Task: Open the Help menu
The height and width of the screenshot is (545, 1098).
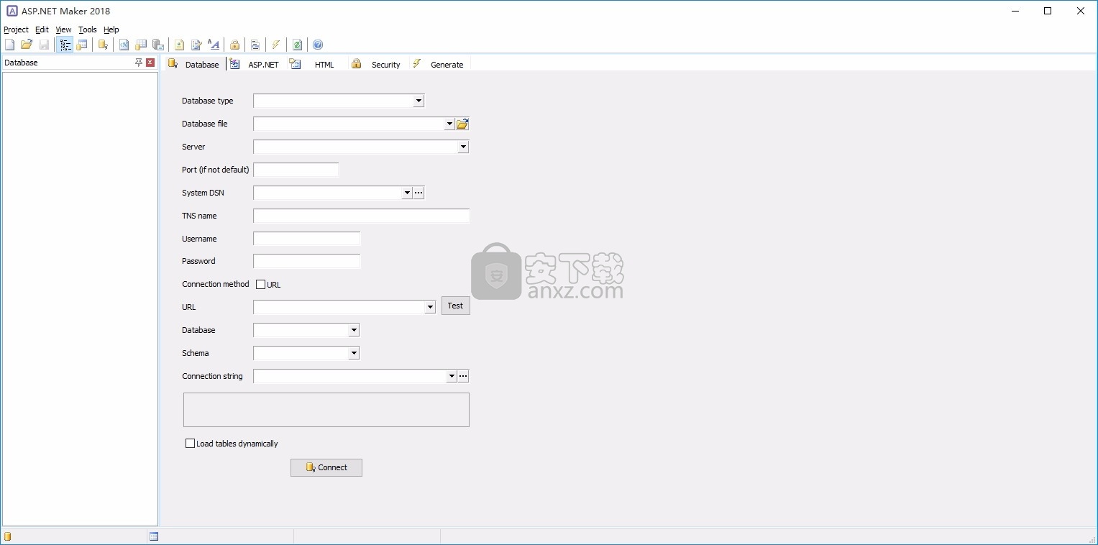Action: click(111, 29)
